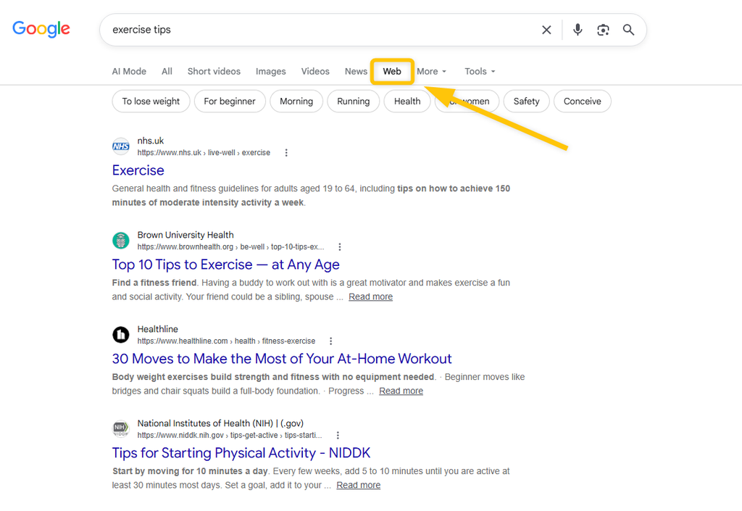The width and height of the screenshot is (742, 511).
Task: Click the Healthline site name
Action: click(x=157, y=329)
